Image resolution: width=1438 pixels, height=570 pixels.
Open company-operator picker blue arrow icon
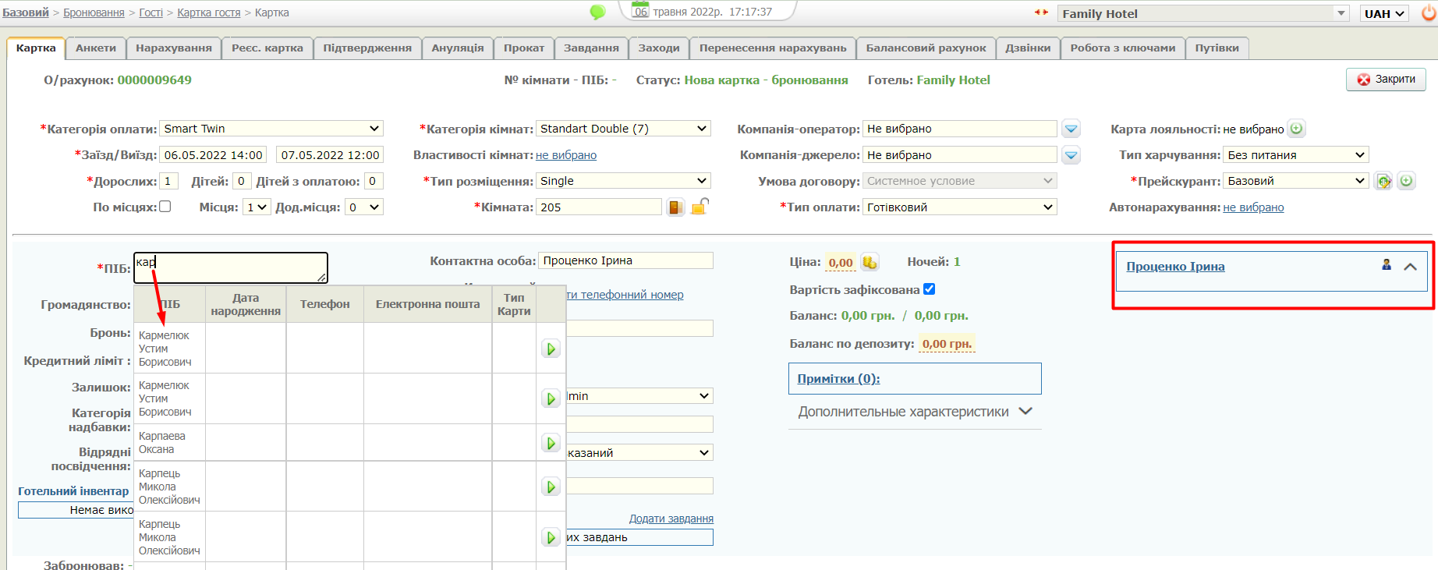1071,129
